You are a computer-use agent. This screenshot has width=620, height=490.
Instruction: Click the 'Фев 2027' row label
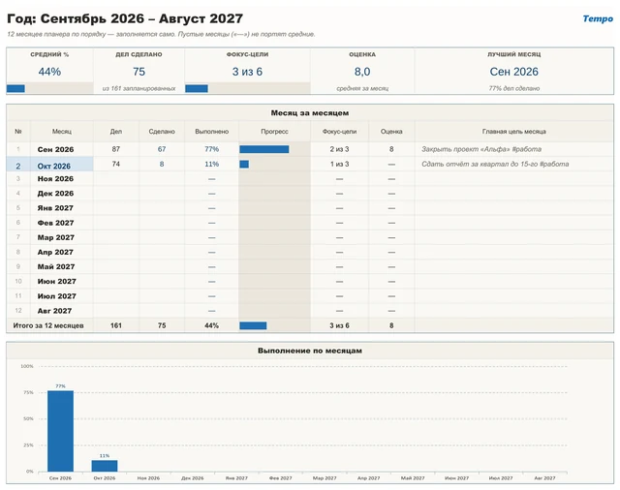(x=56, y=223)
